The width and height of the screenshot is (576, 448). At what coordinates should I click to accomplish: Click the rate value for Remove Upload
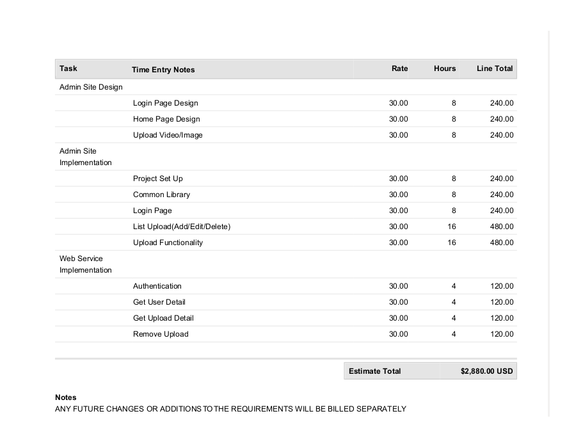click(398, 334)
